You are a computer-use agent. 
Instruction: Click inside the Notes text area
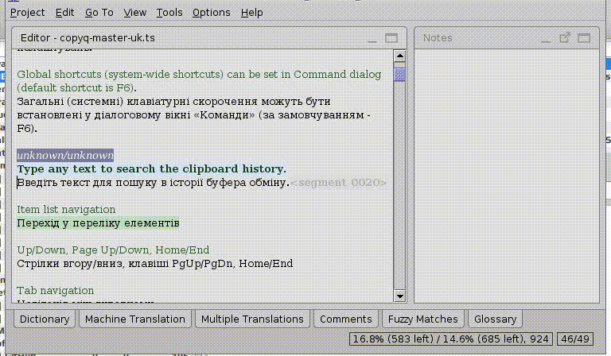506,175
